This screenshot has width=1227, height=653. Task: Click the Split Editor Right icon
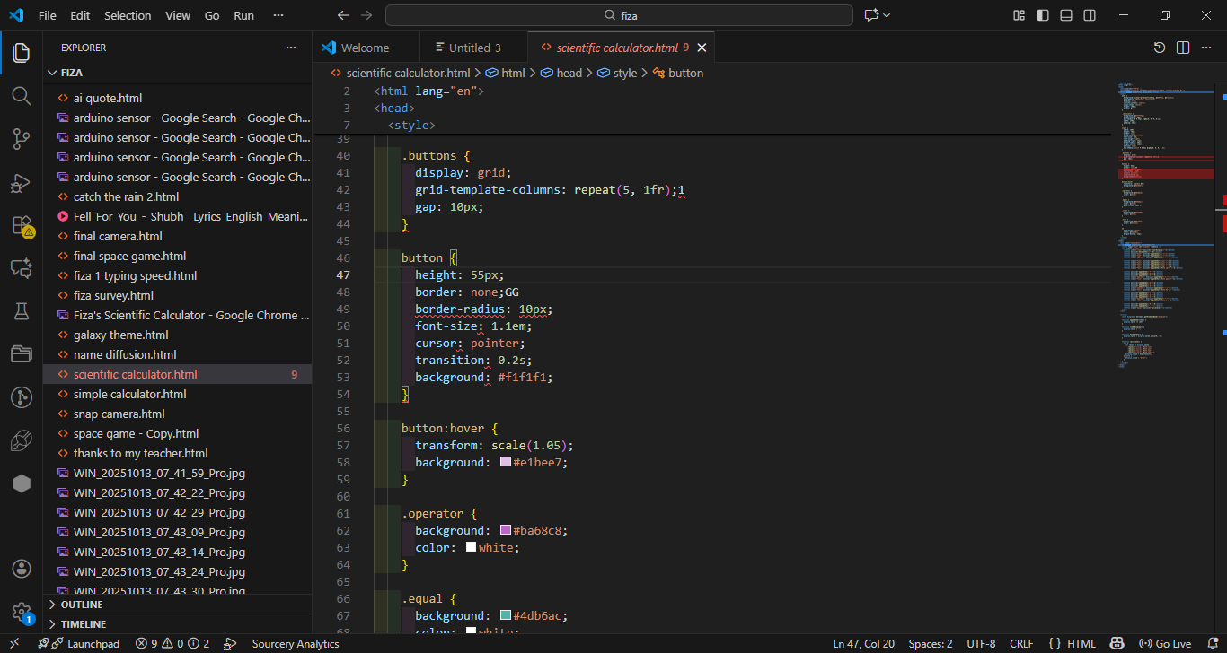(1183, 48)
